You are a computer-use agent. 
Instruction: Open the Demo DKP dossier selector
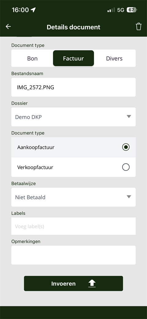point(73,117)
